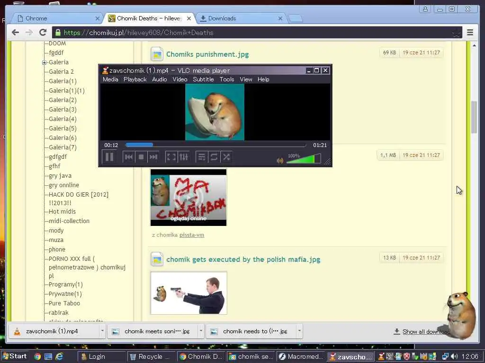485x363 pixels.
Task: Click the Chrome back arrow
Action: 15,33
